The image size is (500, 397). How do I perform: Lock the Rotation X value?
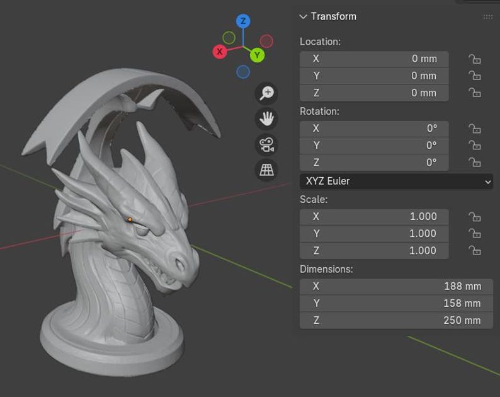[474, 129]
